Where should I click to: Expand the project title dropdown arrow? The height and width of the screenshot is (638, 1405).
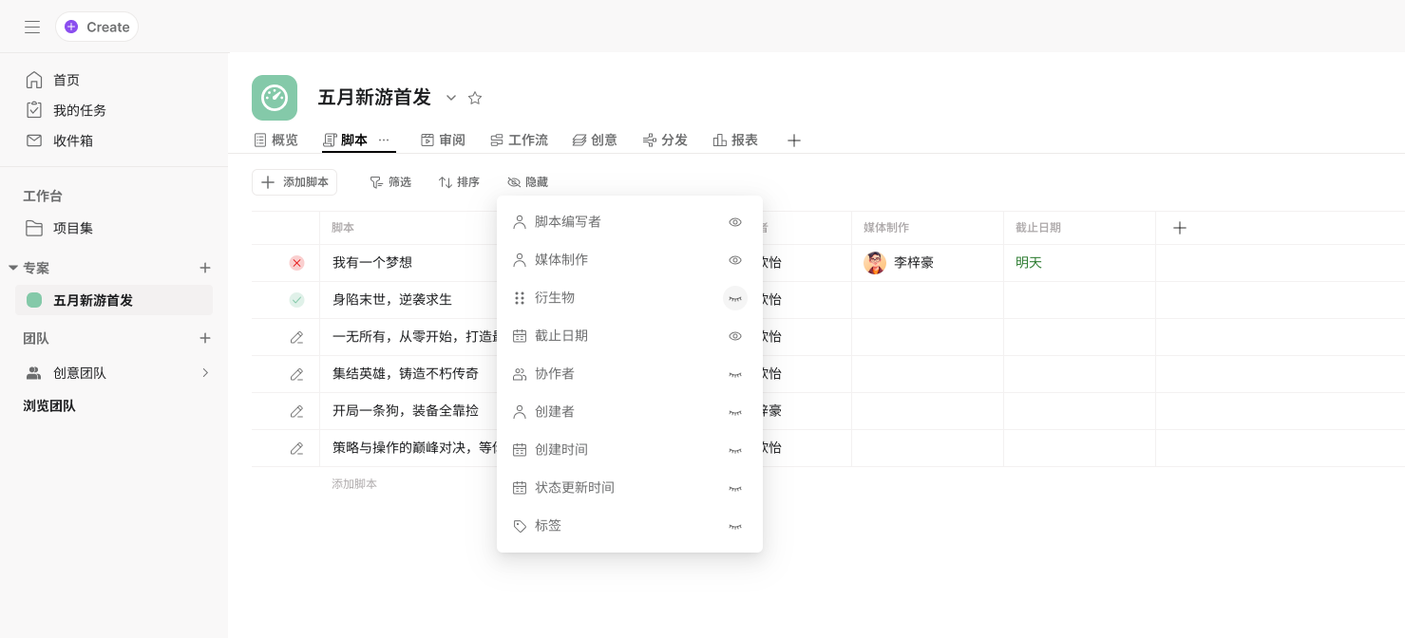[451, 98]
